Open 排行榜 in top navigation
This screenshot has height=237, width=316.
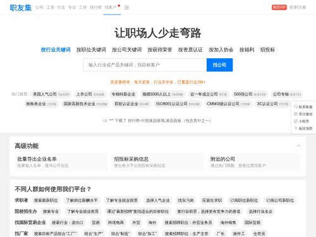tap(95, 8)
